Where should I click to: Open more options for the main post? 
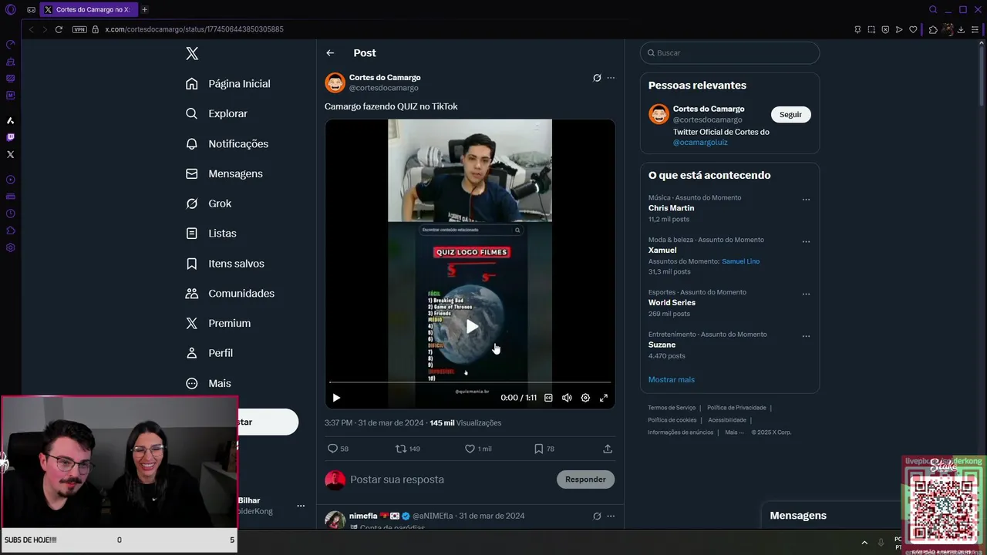pos(611,78)
